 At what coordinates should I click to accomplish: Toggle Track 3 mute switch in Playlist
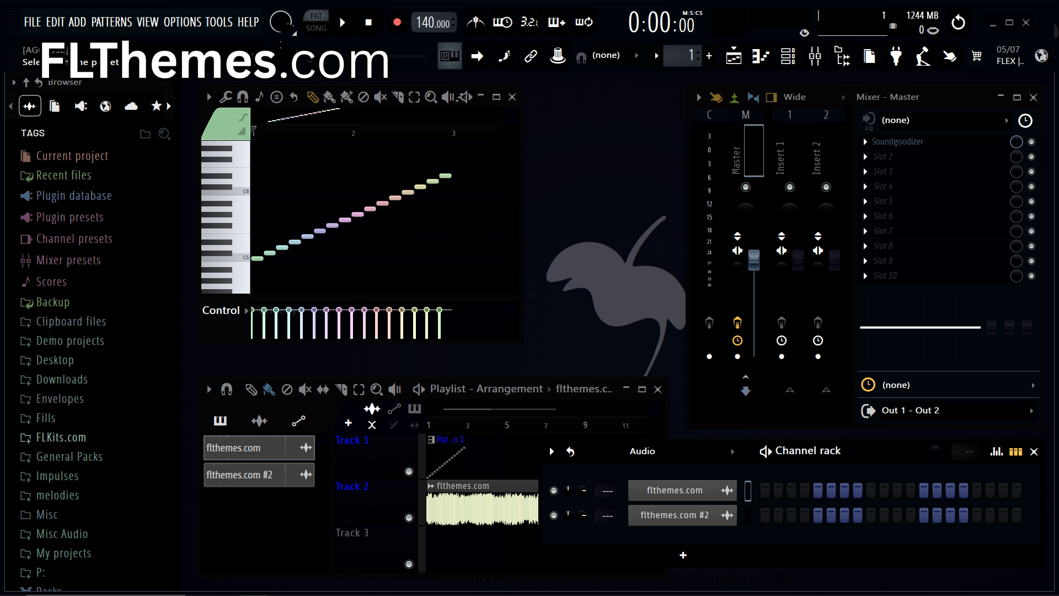(x=409, y=564)
